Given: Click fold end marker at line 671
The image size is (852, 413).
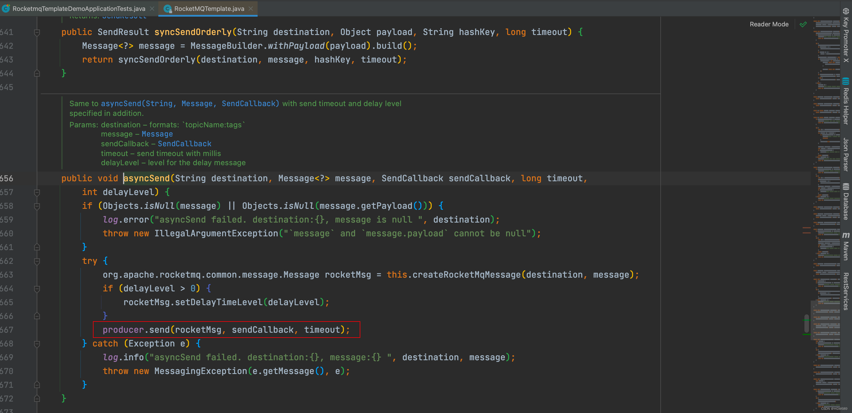Looking at the screenshot, I should [37, 385].
